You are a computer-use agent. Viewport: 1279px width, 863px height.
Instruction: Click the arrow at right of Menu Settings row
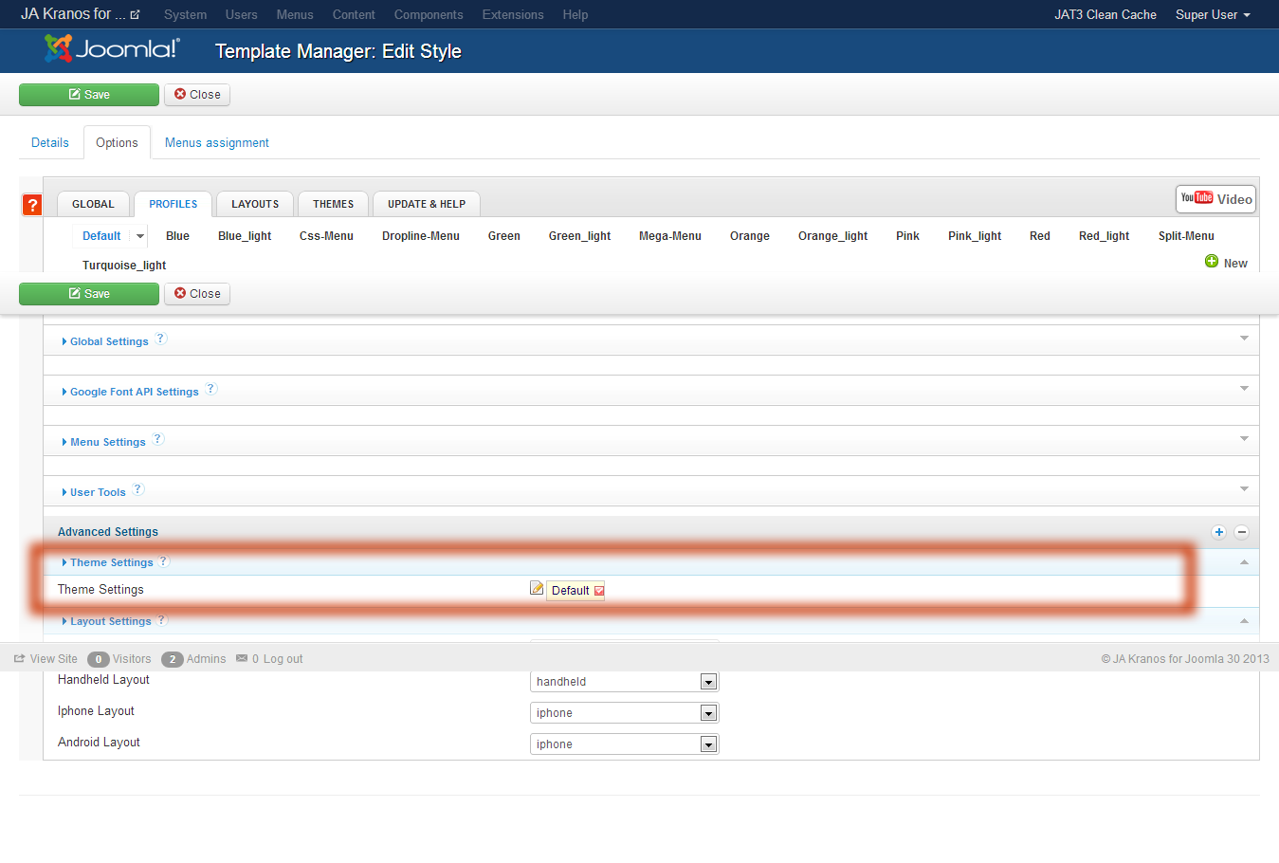coord(1244,439)
